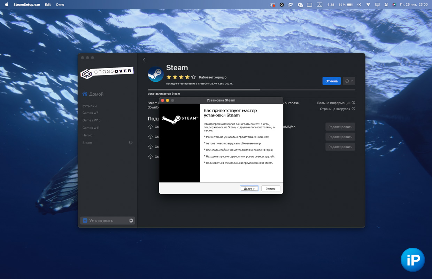432x279 pixels.
Task: Click the bird-shaped menu bar icon
Action: tap(290, 5)
